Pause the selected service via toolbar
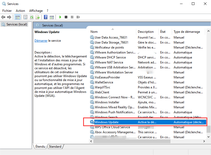The width and height of the screenshot is (211, 155). 72,17
